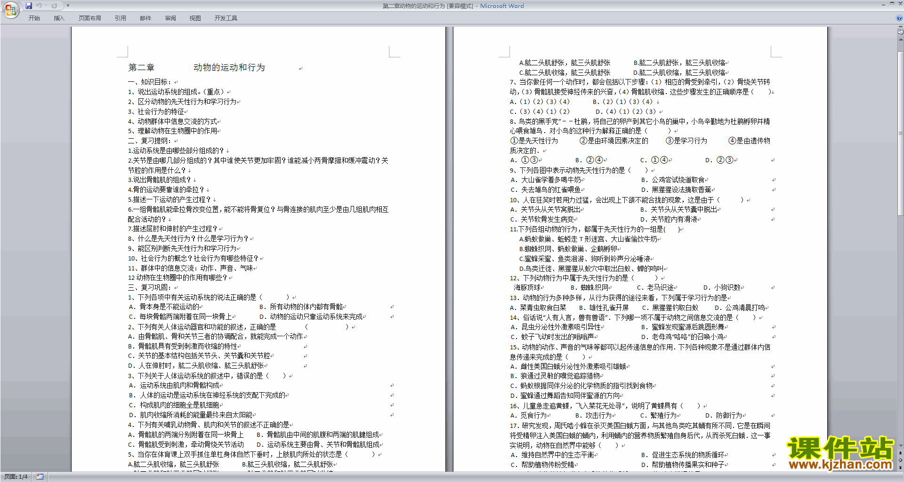Switch to the 引用 tab
Image resolution: width=904 pixels, height=482 pixels.
click(121, 18)
